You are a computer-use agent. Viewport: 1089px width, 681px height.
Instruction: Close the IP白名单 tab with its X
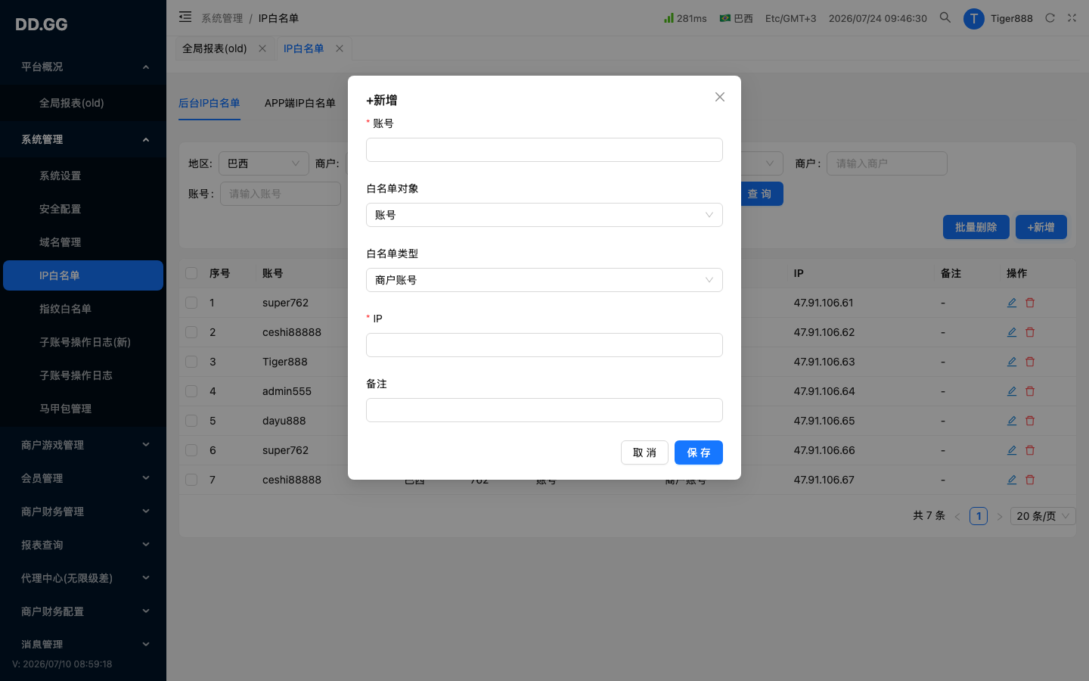tap(340, 48)
